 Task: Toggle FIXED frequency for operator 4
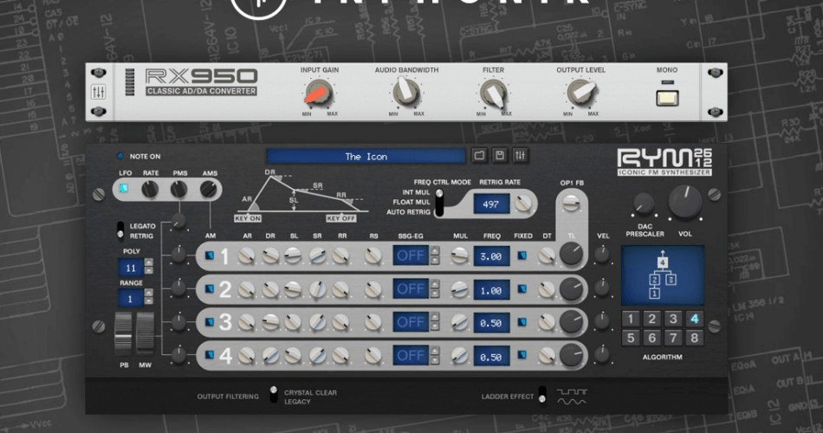coord(522,355)
